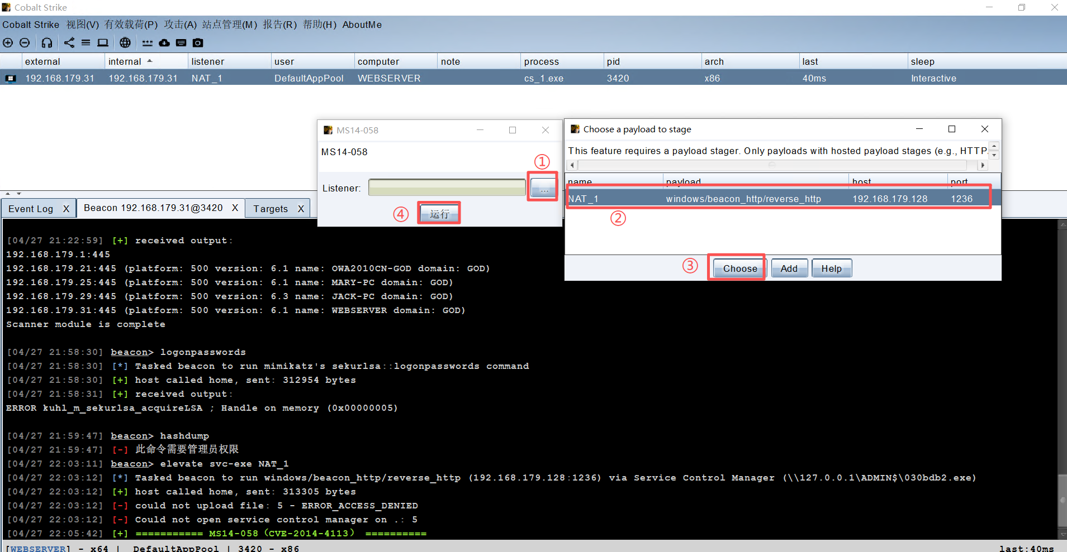Click the screenshots camera icon
1067x552 pixels.
[198, 43]
